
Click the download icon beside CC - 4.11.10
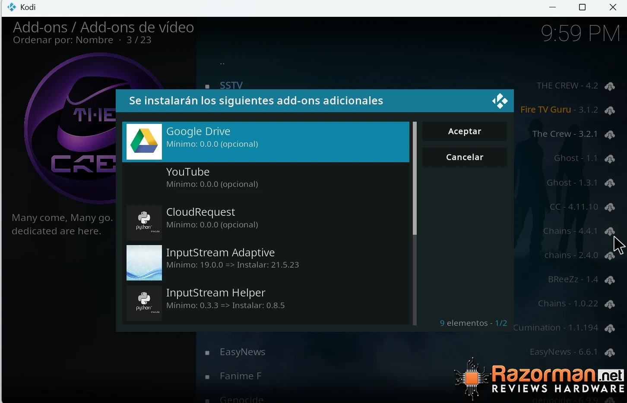point(610,208)
